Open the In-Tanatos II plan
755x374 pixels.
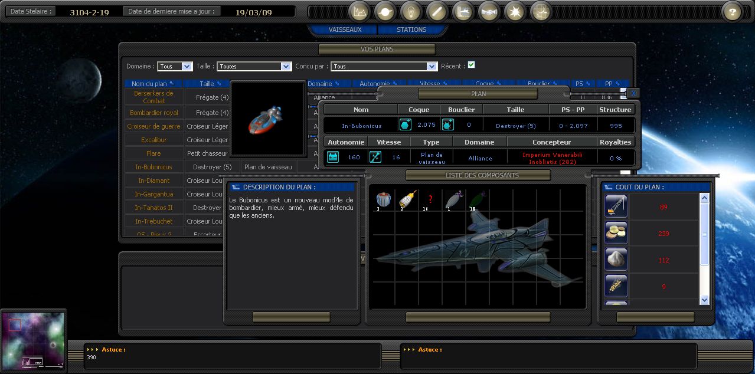154,208
